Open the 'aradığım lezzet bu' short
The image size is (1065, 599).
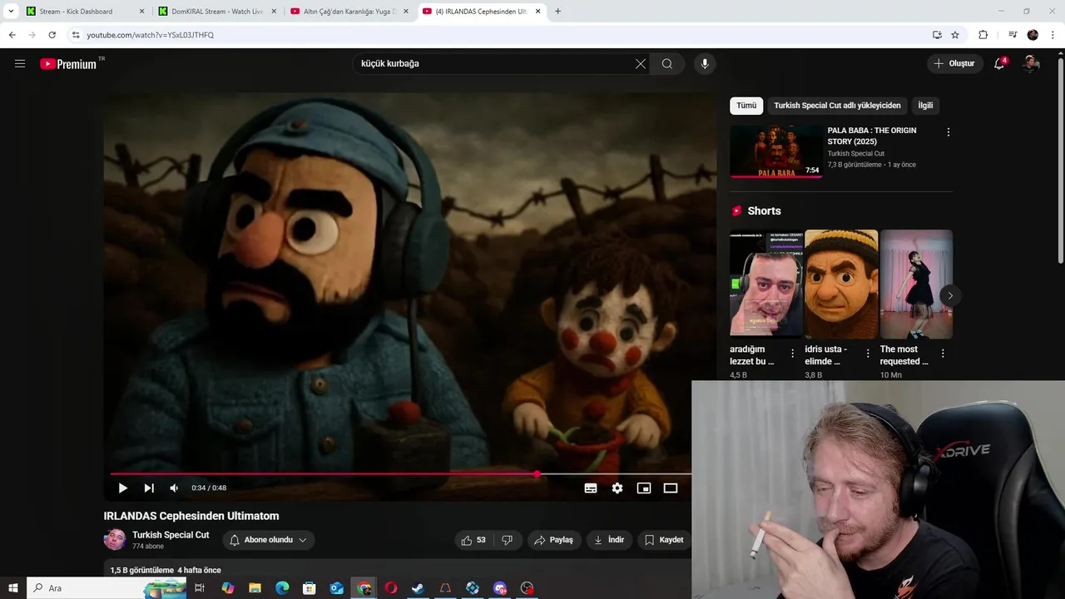(x=766, y=284)
